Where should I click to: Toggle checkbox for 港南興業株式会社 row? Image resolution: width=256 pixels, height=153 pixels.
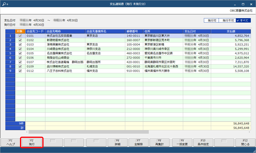(x=20, y=45)
